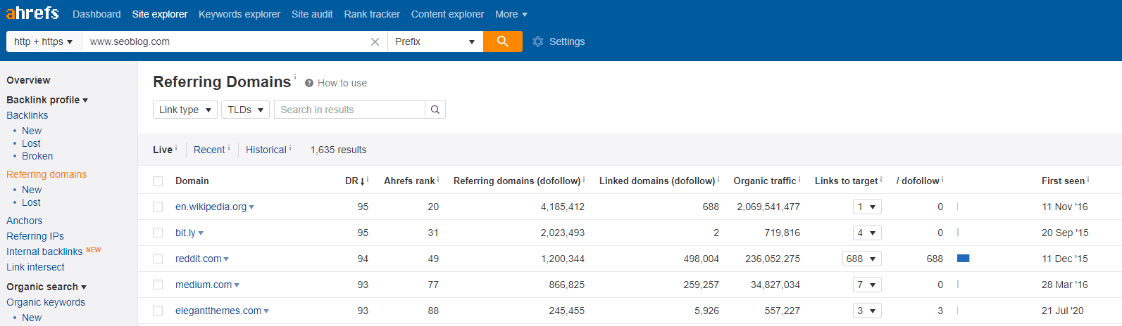Viewport: 1122px width, 326px height.
Task: Open Site explorer tab
Action: (160, 14)
